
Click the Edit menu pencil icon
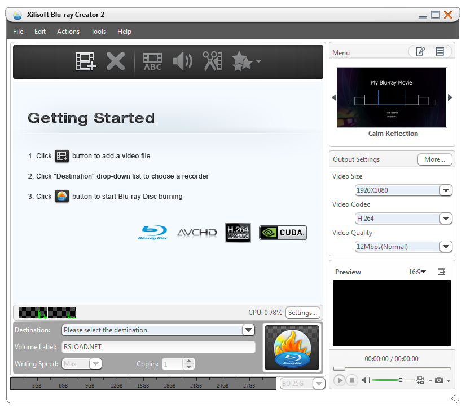point(420,52)
